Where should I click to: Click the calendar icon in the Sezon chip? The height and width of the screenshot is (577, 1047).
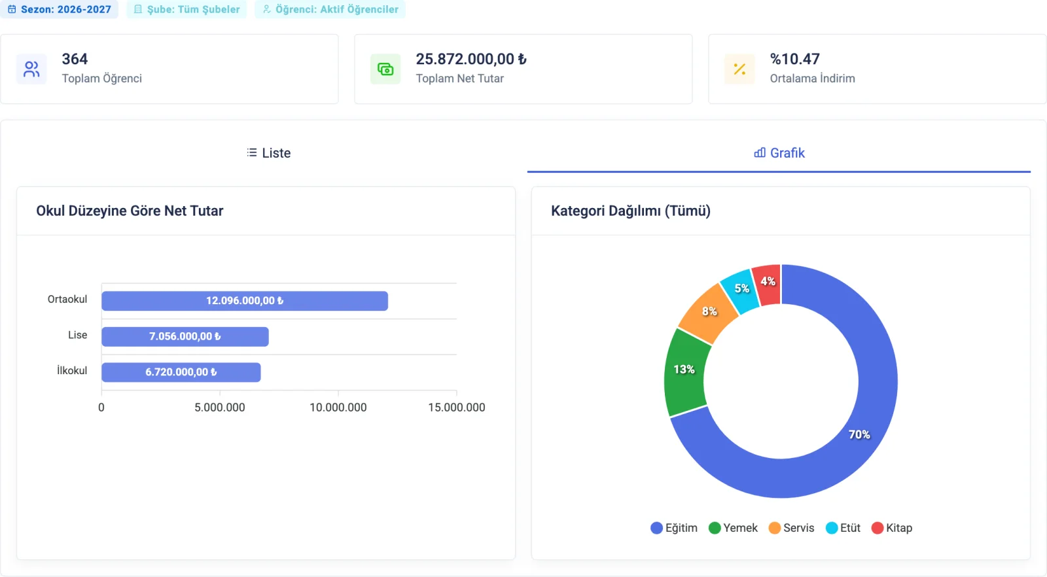(12, 9)
